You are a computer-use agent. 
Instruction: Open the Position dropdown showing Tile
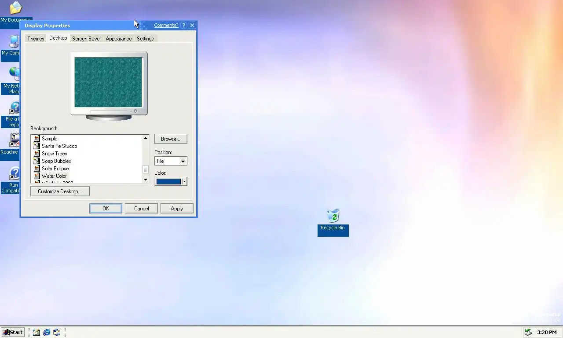coord(171,161)
